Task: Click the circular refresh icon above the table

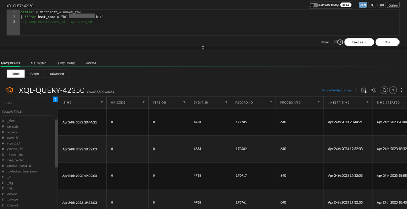Action: 374,90
